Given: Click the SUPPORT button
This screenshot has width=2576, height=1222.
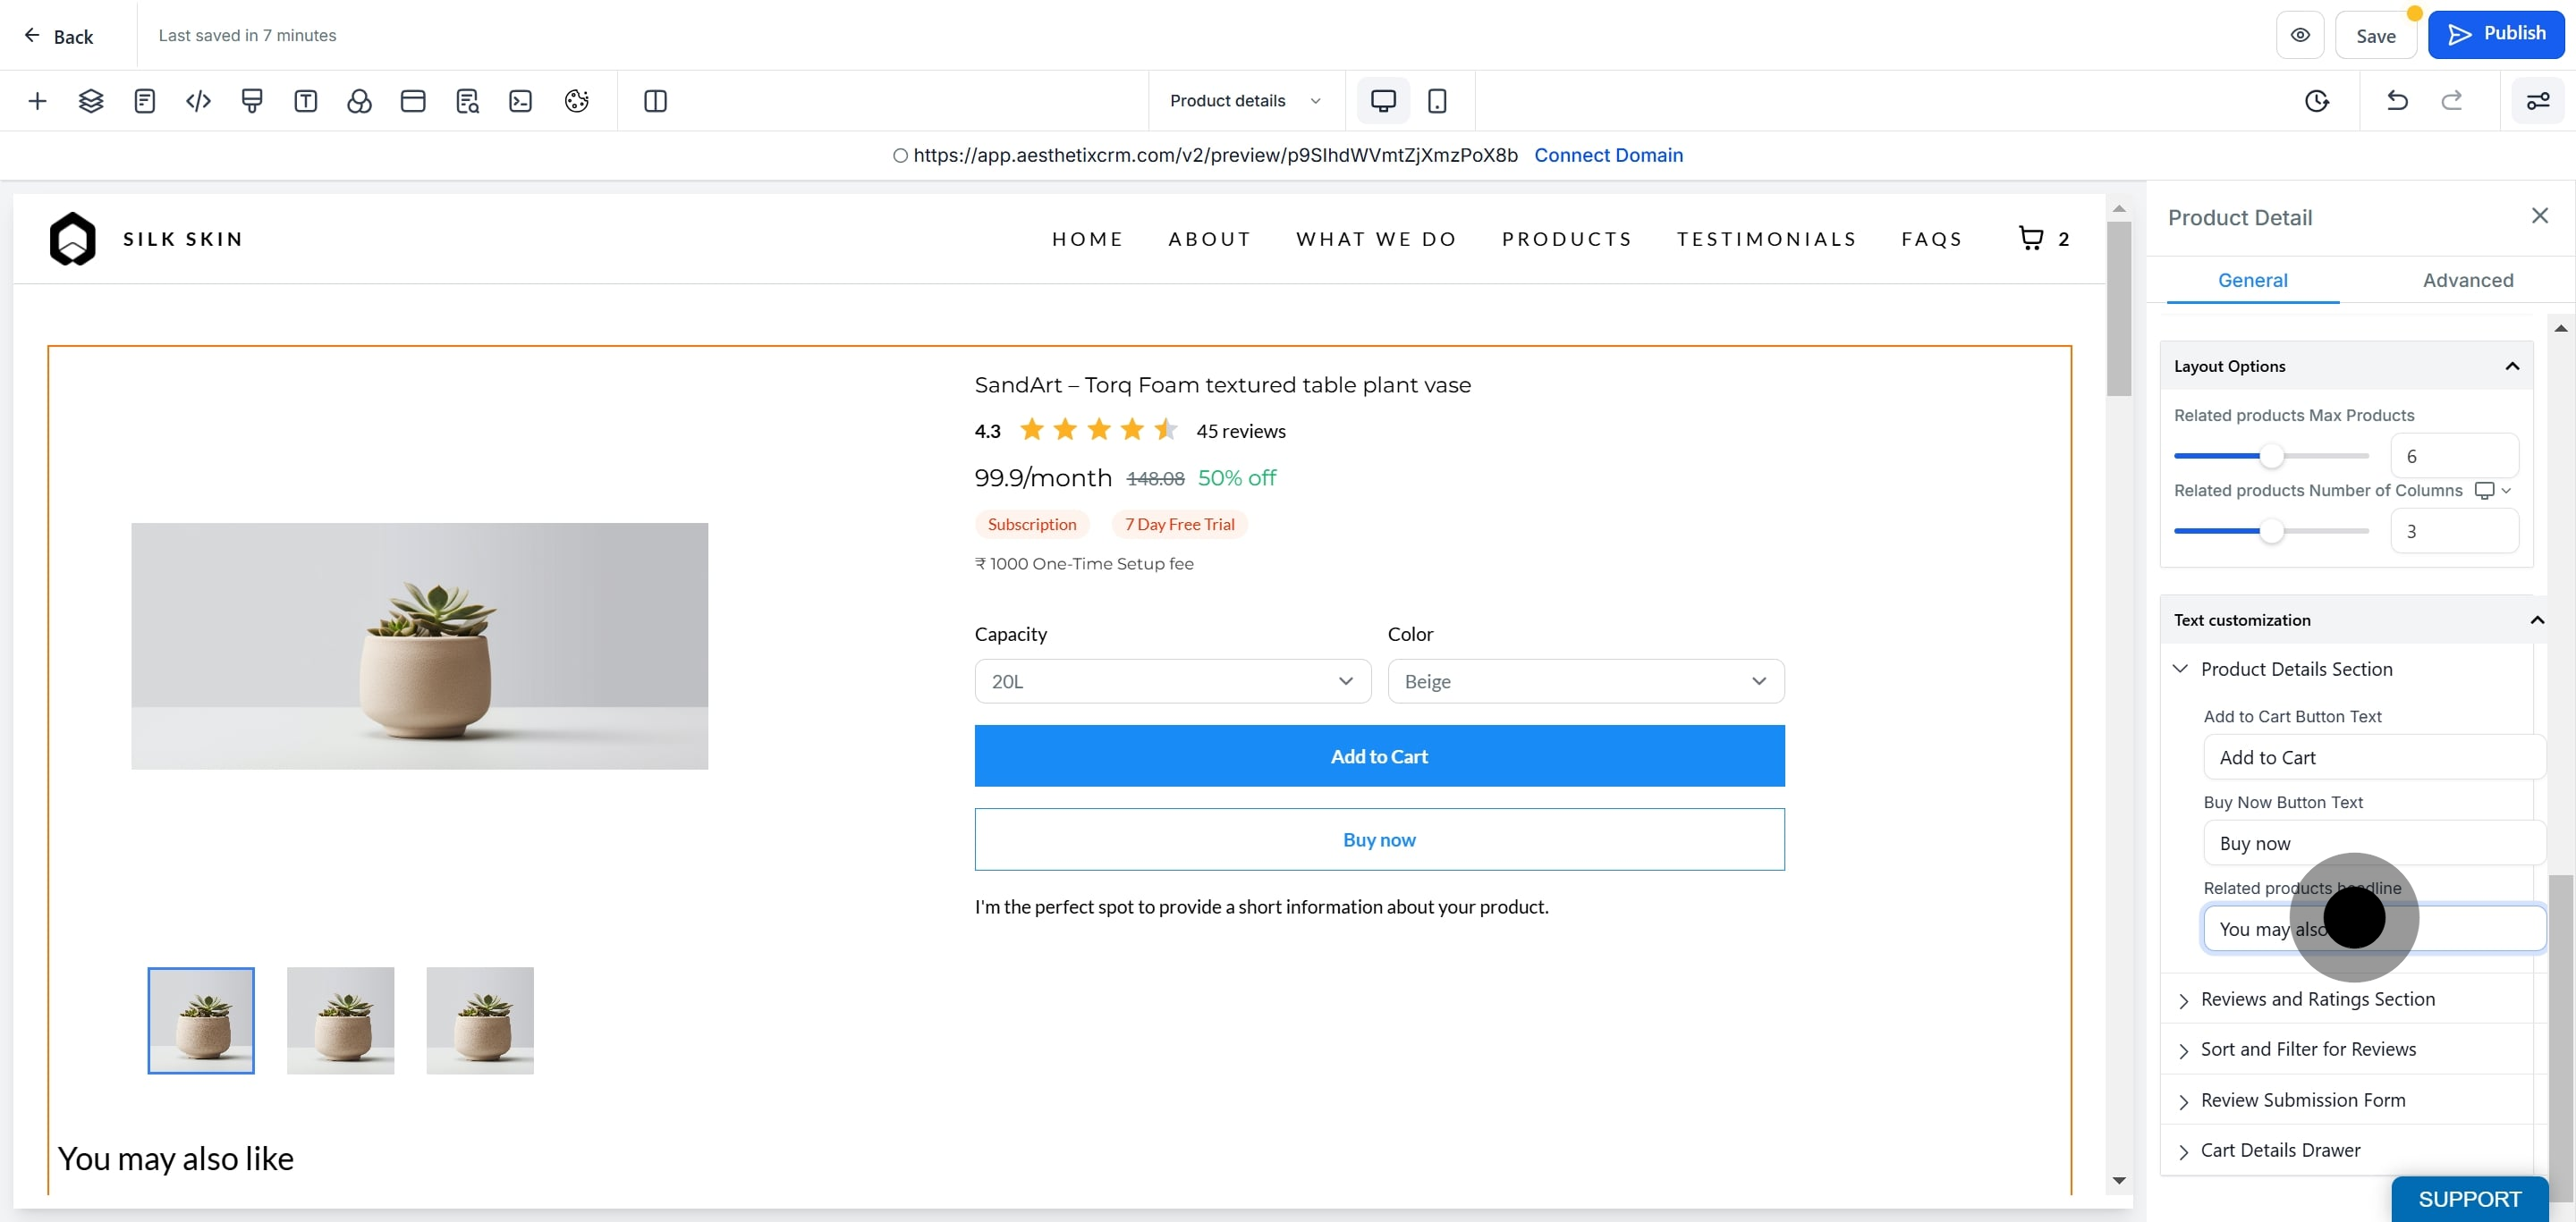Looking at the screenshot, I should click(x=2469, y=1199).
